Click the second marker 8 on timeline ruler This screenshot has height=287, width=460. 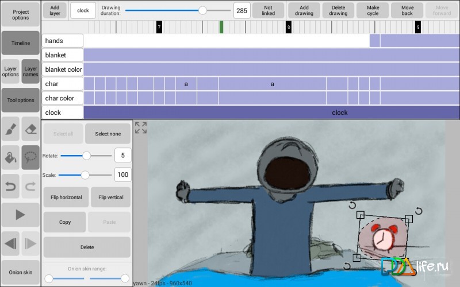point(289,27)
